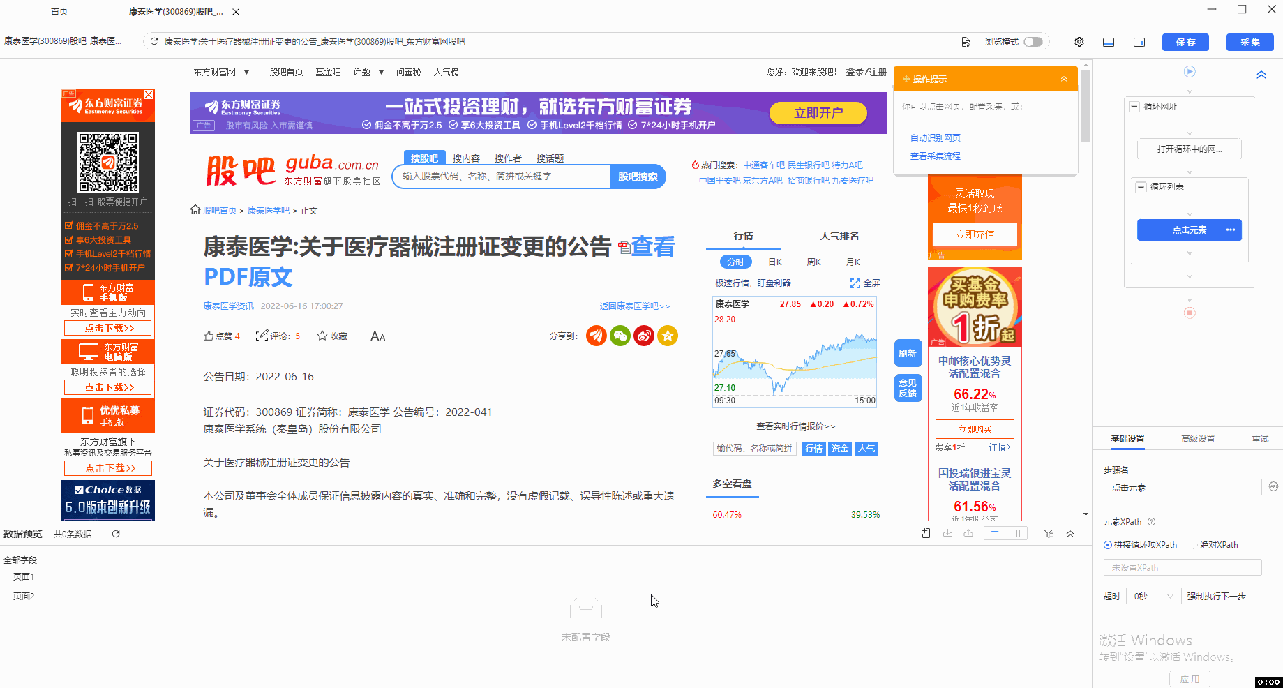The width and height of the screenshot is (1283, 688).
Task: Click the 刷新 refresh side button
Action: (x=908, y=353)
